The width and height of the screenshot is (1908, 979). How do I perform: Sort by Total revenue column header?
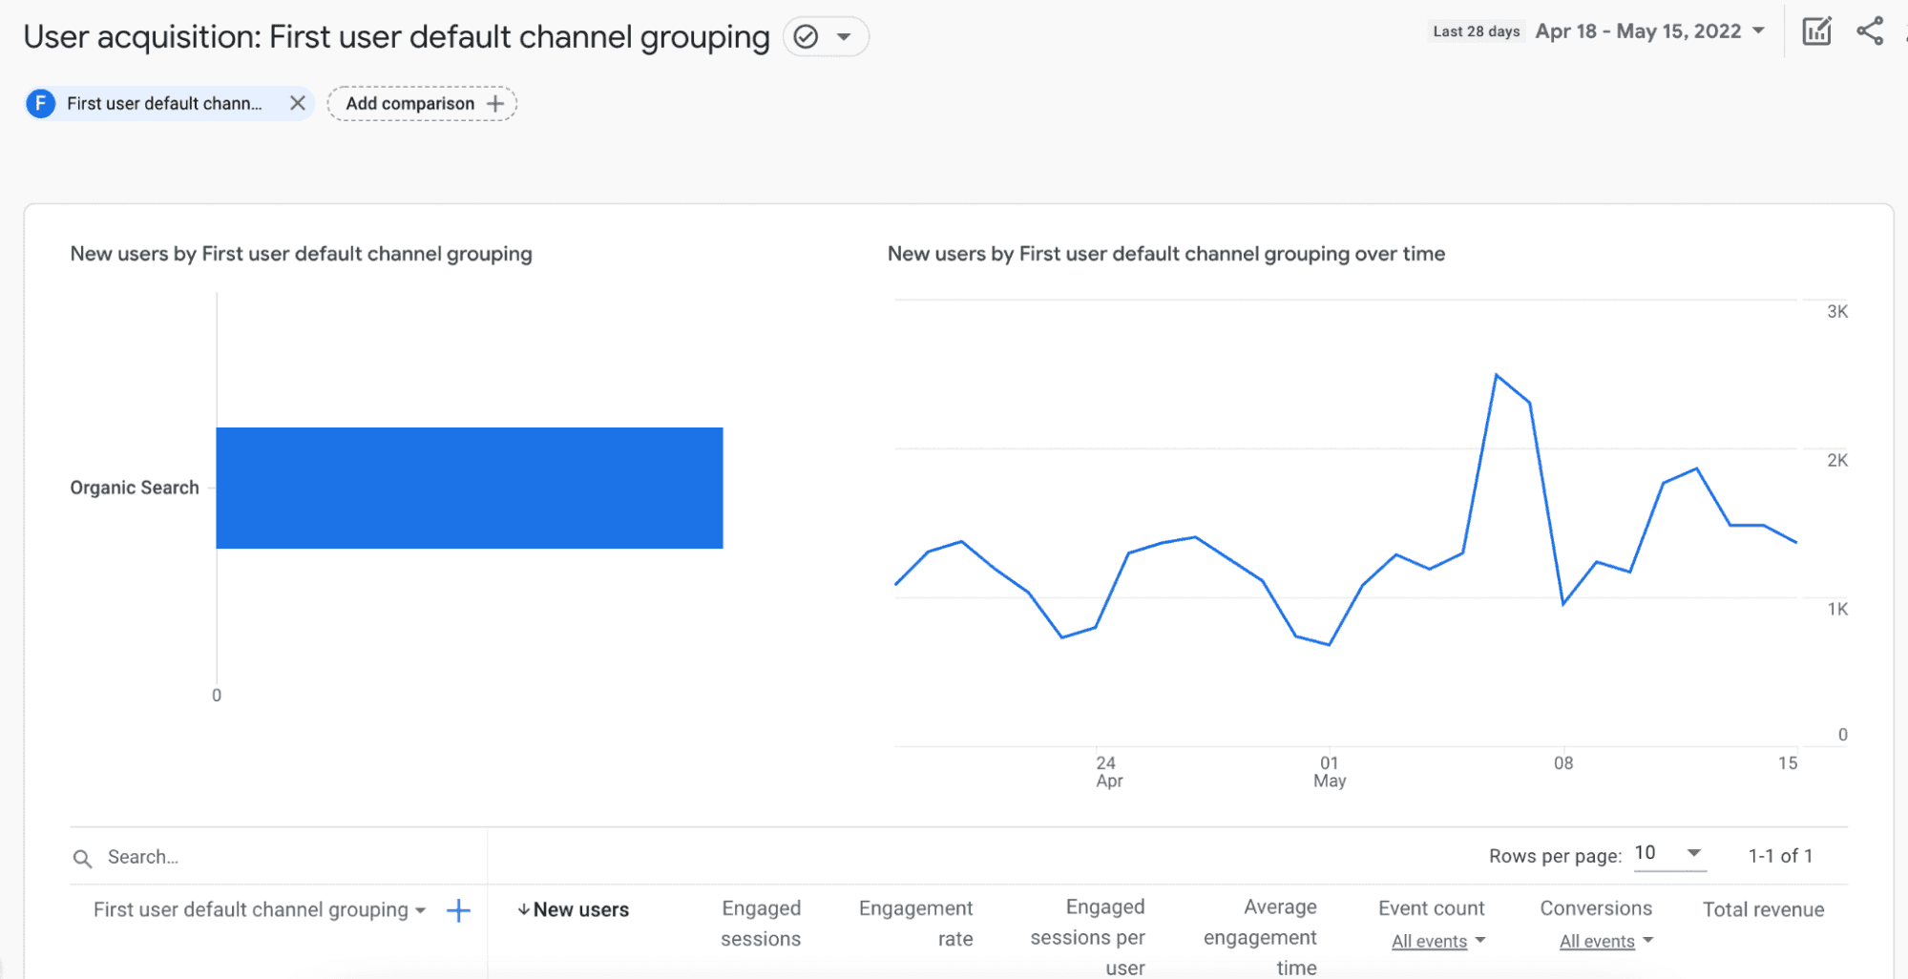[x=1763, y=910]
